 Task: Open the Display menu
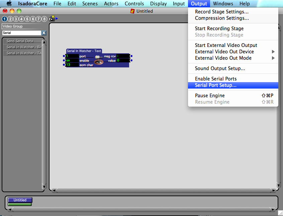click(159, 4)
